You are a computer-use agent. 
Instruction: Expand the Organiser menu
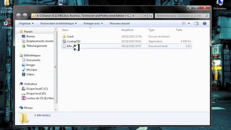point(26,23)
